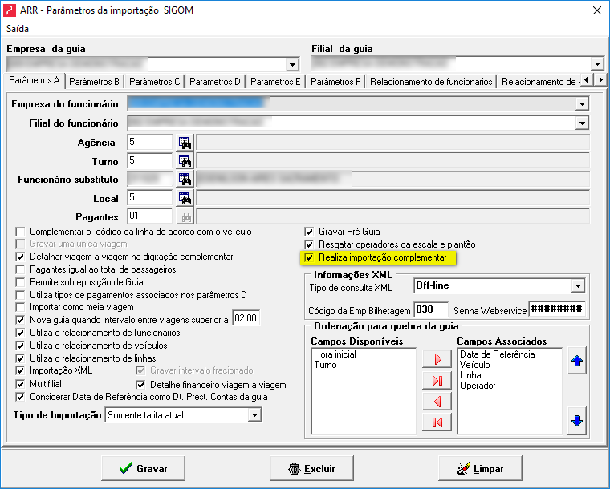Move all fields back to Campos Disponíveis
The height and width of the screenshot is (489, 610).
point(437,422)
